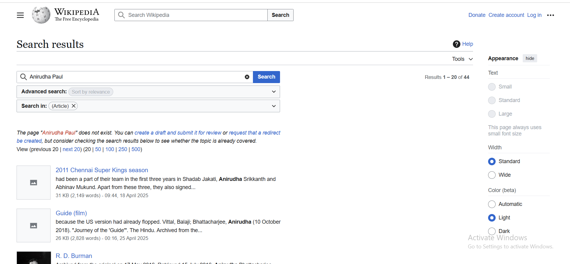This screenshot has width=570, height=264.
Task: Remove the (Article) namespace tag
Action: pos(73,106)
